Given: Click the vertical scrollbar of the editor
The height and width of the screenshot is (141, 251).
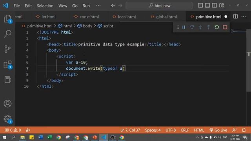Looking at the screenshot, I should click(248, 60).
